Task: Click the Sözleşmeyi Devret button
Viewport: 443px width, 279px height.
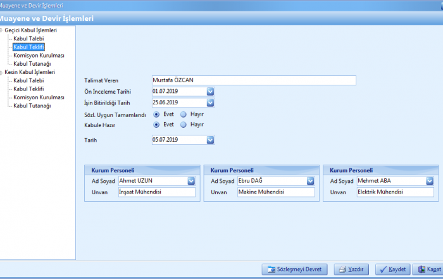Action: [x=294, y=270]
